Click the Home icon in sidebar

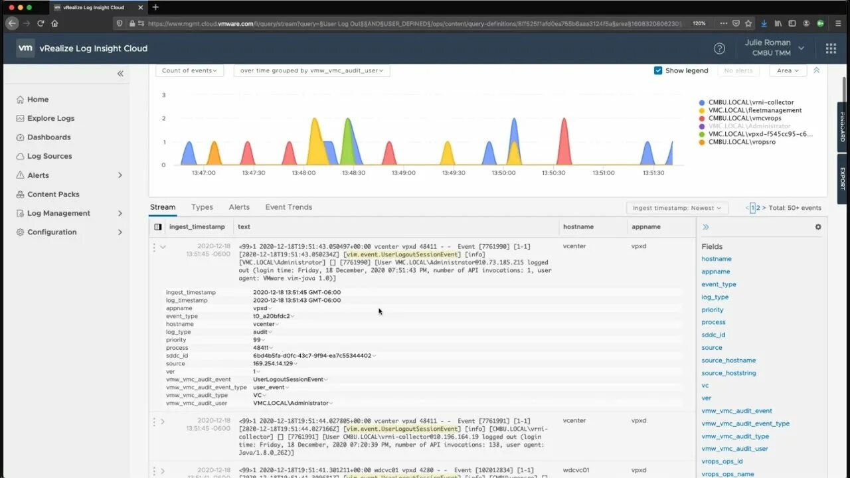pyautogui.click(x=21, y=100)
